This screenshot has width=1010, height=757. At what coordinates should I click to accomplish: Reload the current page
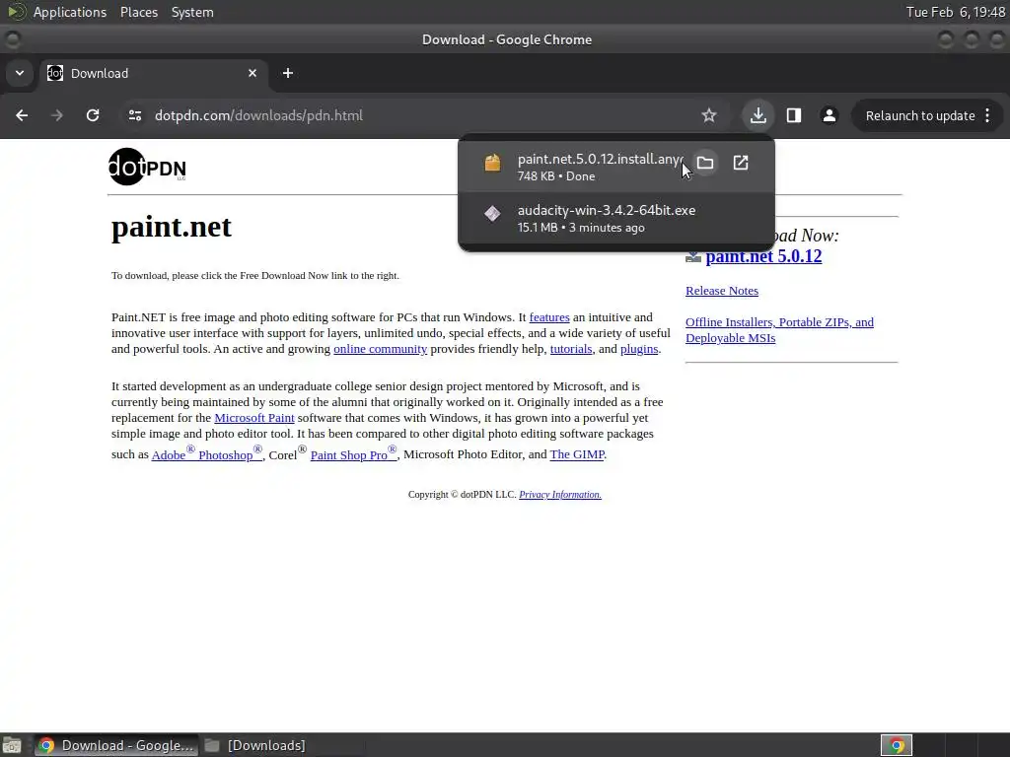(93, 115)
